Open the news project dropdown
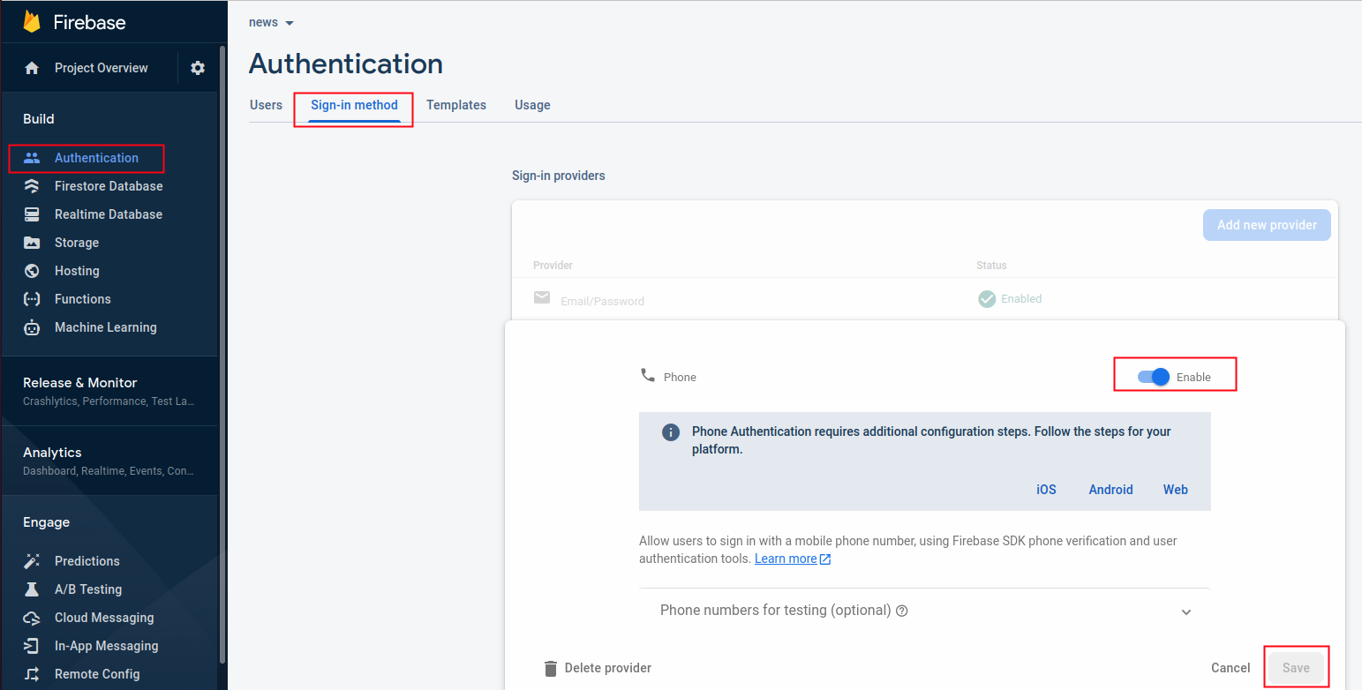This screenshot has height=690, width=1362. tap(271, 23)
